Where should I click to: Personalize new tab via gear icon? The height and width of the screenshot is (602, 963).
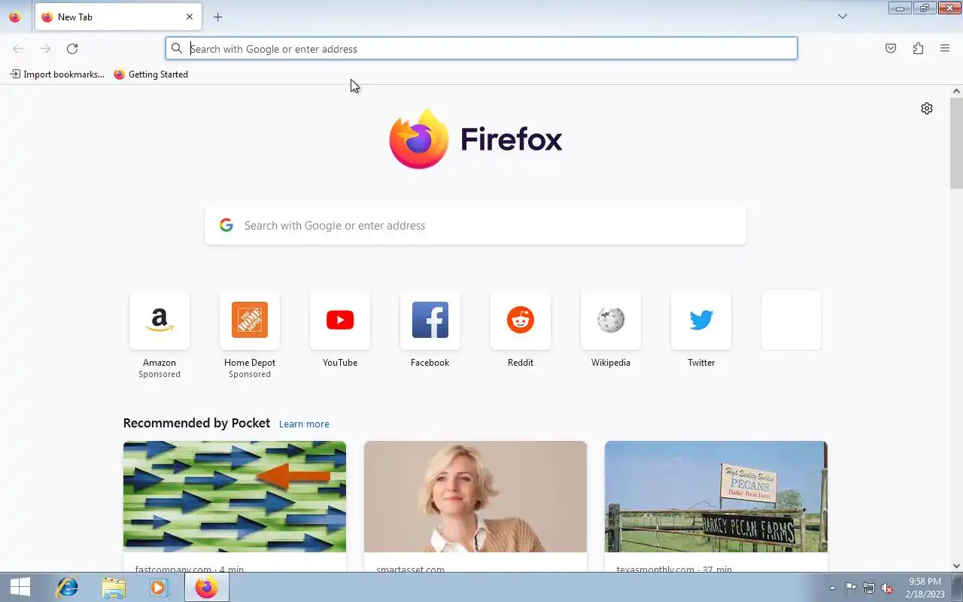point(927,108)
